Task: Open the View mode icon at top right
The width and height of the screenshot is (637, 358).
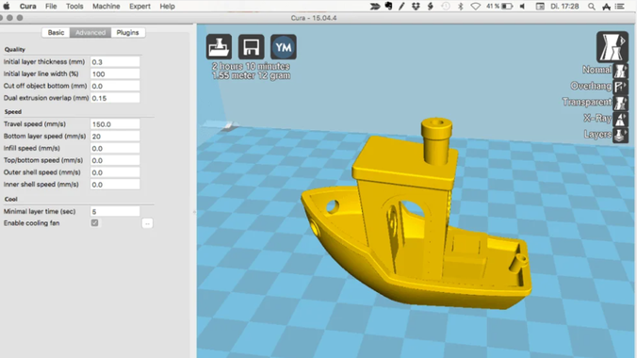Action: pos(612,47)
